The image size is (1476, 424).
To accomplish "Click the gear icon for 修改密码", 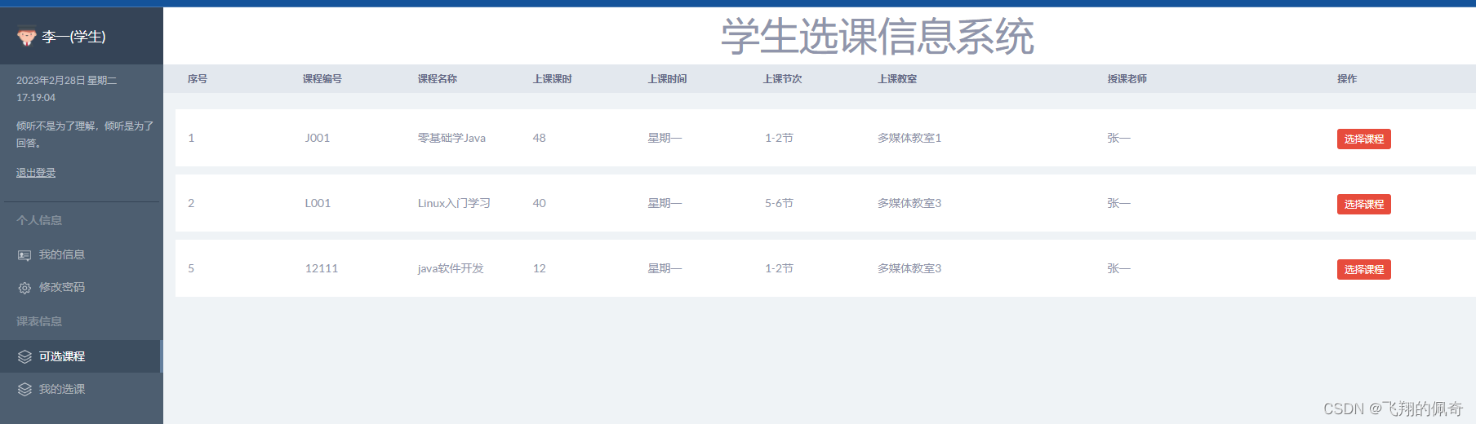I will 24,288.
